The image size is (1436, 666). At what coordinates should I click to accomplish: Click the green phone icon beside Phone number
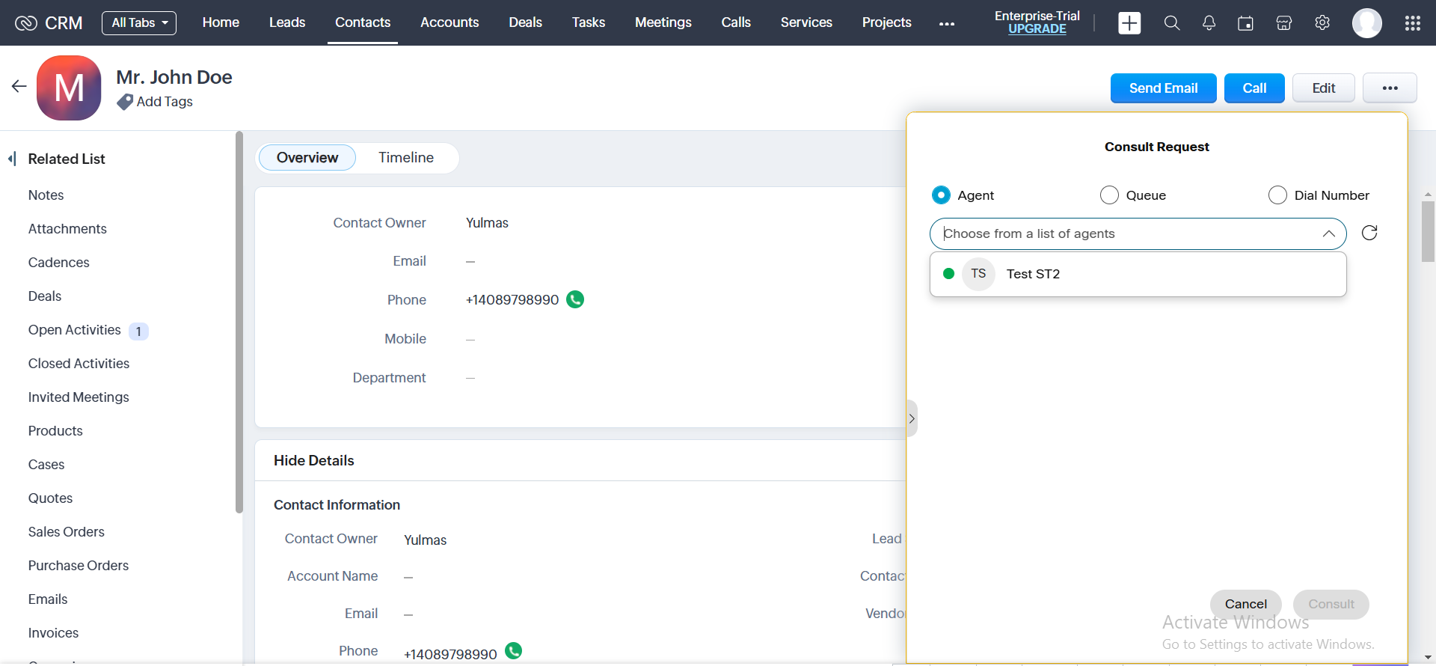click(x=575, y=299)
